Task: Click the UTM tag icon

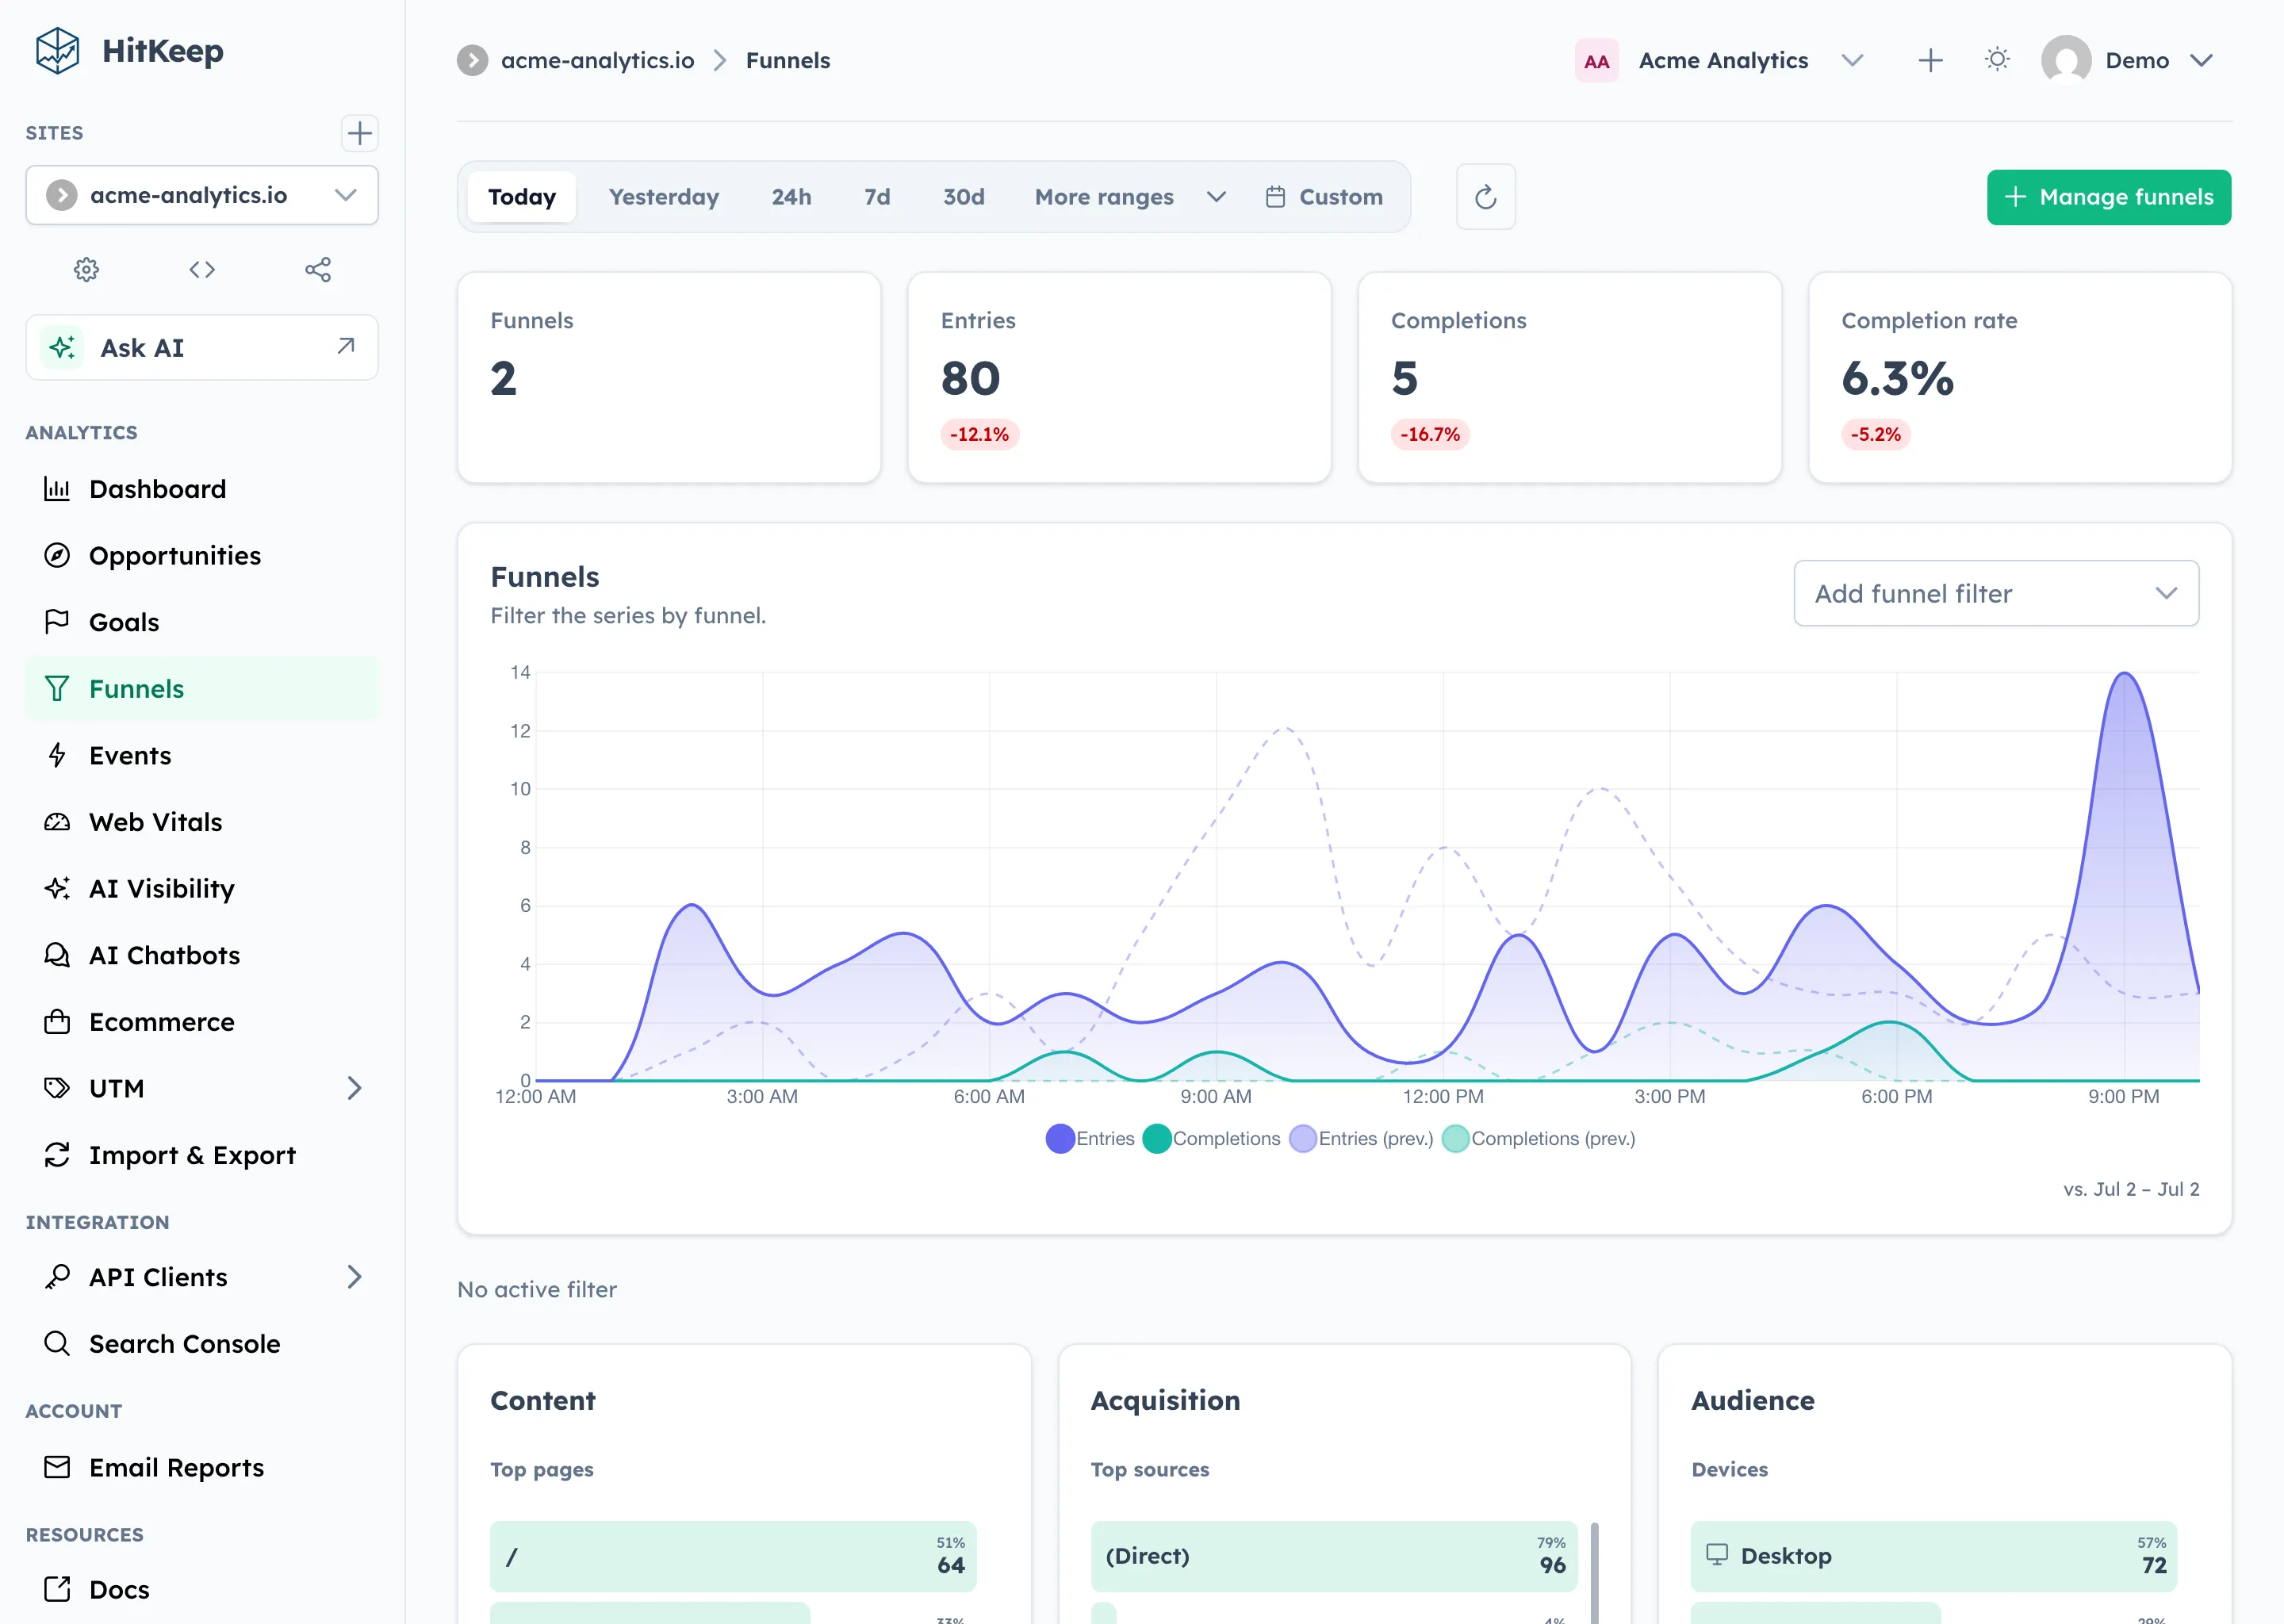Action: [x=57, y=1088]
